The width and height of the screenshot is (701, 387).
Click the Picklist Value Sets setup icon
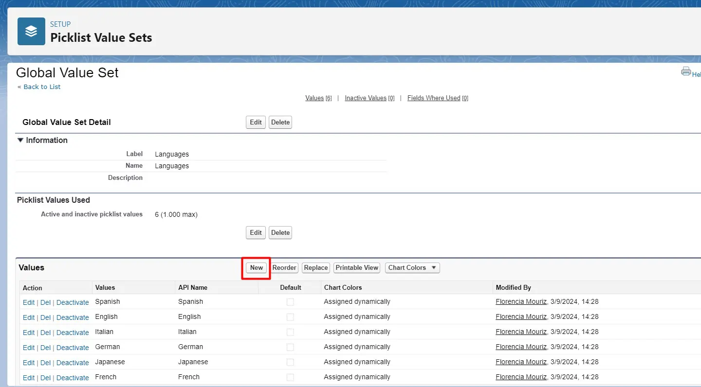coord(31,31)
